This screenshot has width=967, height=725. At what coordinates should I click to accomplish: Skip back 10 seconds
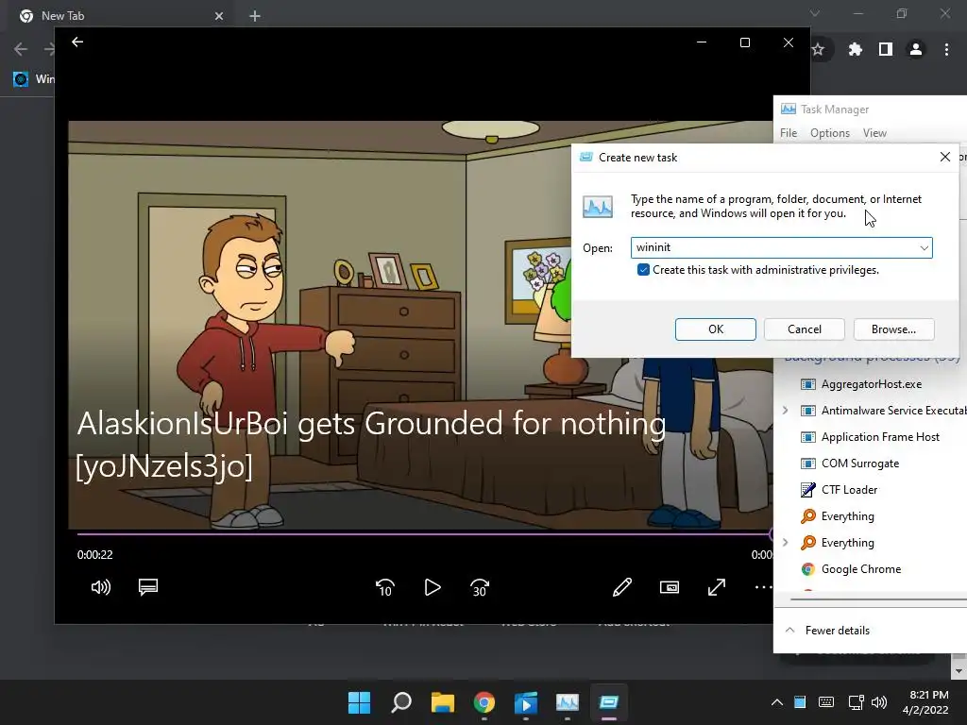point(385,587)
